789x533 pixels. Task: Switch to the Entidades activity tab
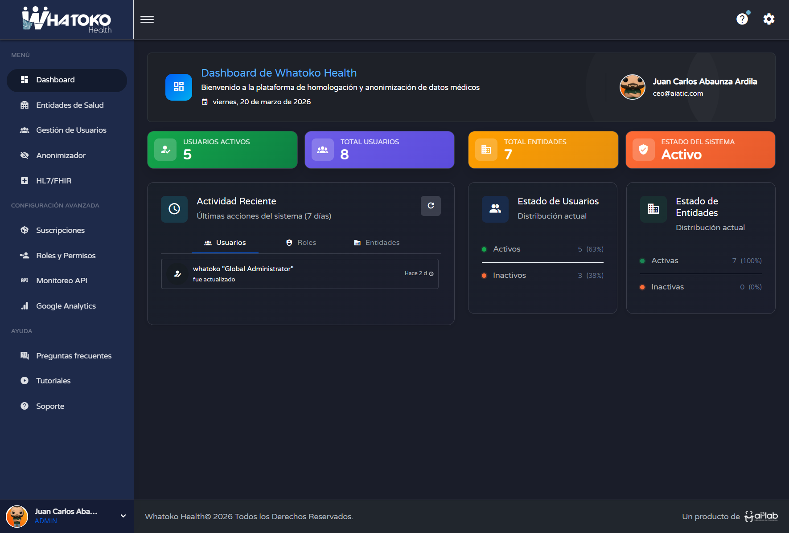coord(377,243)
